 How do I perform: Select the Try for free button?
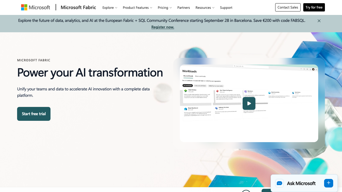314,7
